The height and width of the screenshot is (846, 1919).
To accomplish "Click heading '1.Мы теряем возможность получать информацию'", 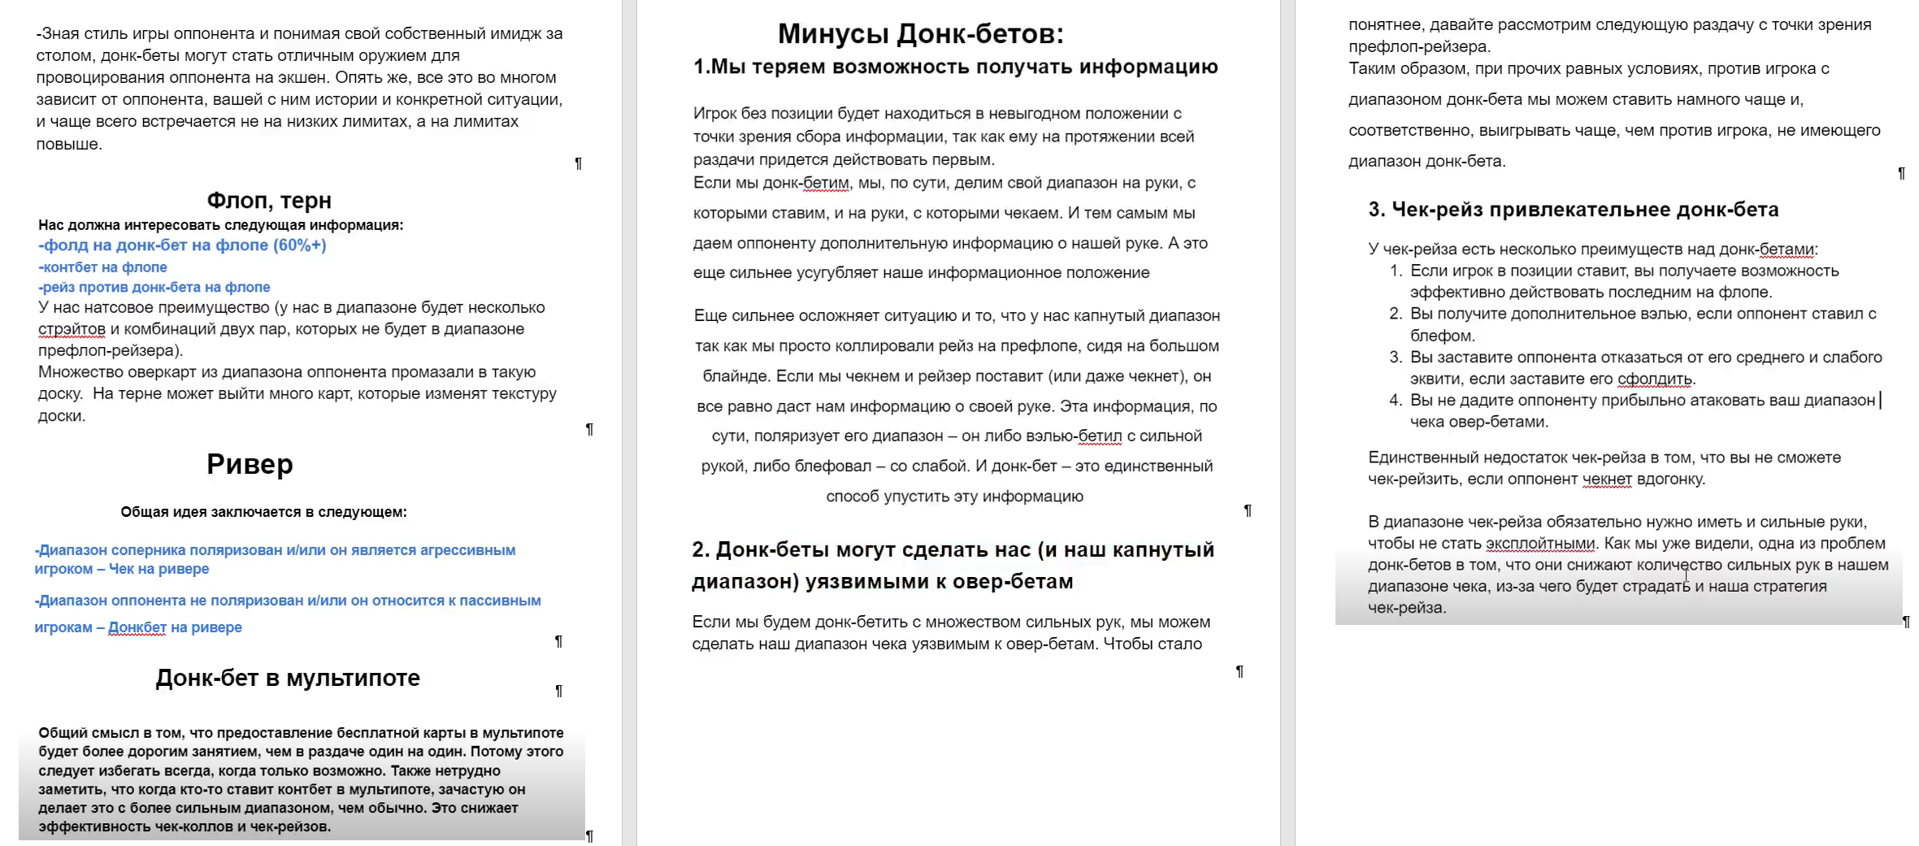I will point(956,67).
